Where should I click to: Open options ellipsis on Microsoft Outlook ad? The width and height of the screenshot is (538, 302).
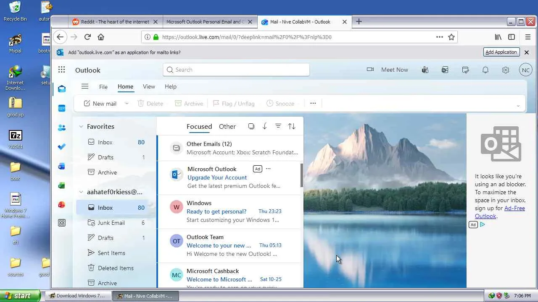coord(268,169)
